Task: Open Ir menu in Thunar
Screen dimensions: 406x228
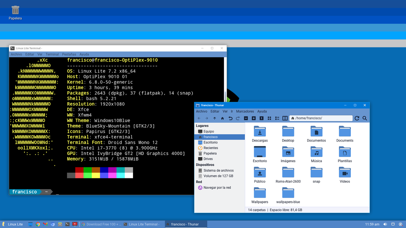Action: [x=232, y=111]
